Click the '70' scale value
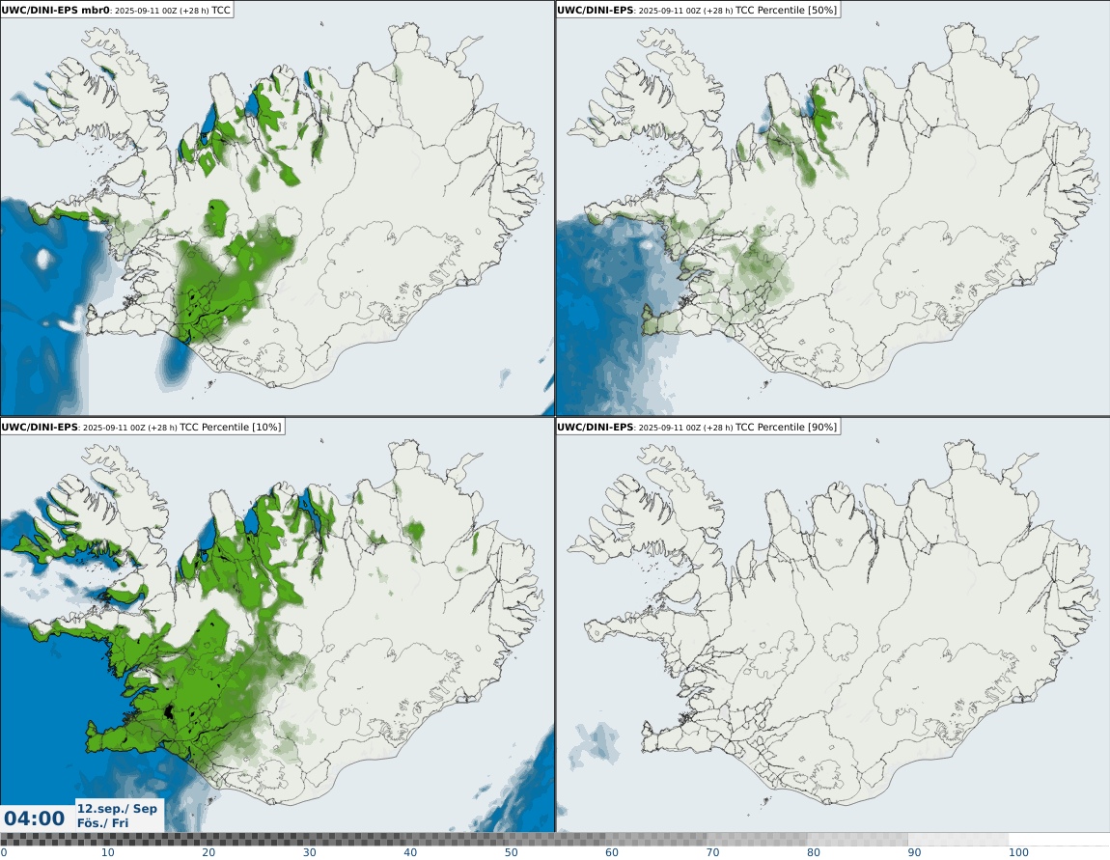This screenshot has width=1110, height=860. [713, 852]
